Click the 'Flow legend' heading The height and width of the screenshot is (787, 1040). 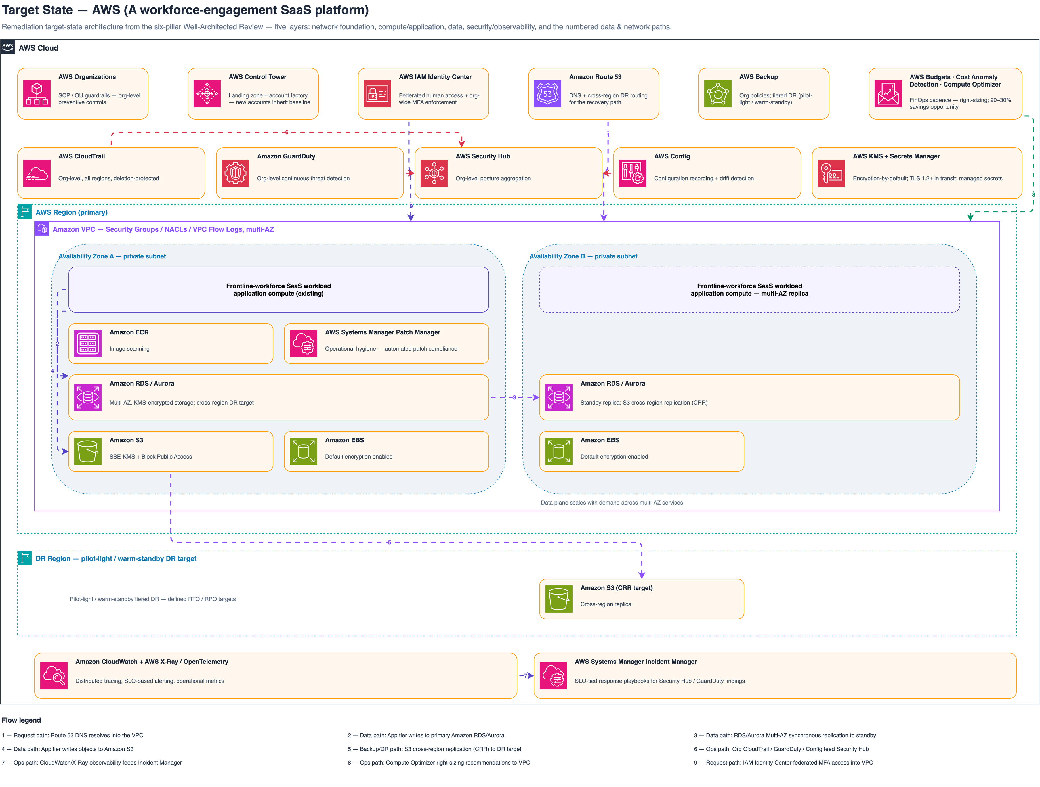coord(21,720)
